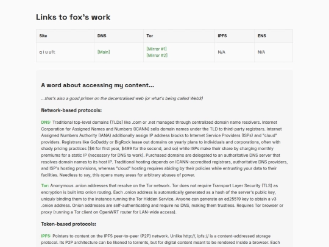329x247 pixels.
Task: Click the green "DNS:" paragraph label
Action: coord(46,122)
